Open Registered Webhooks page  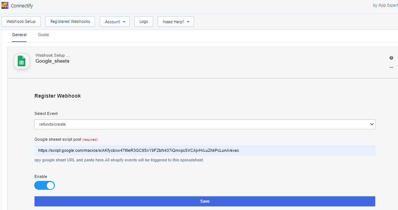[x=70, y=22]
